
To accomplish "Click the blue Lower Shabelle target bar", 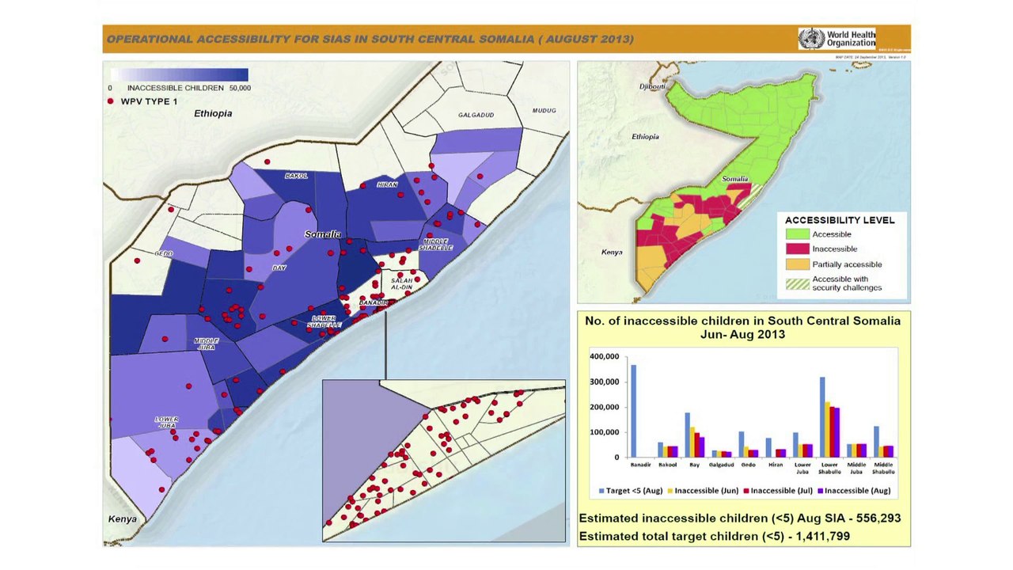I will click(x=822, y=417).
